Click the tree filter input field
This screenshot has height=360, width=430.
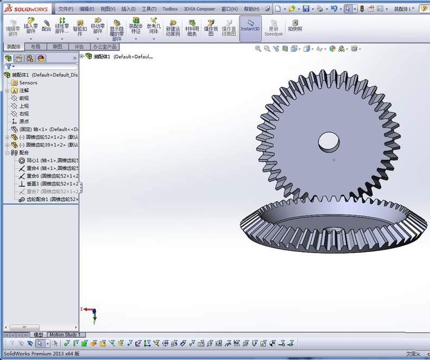coord(41,67)
